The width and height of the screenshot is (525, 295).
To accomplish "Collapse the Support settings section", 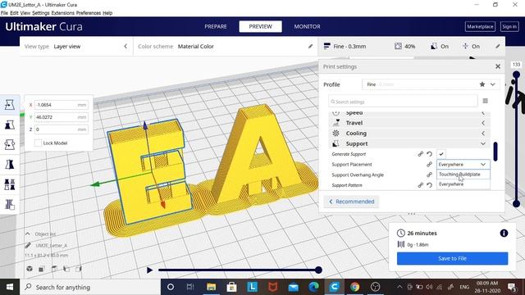I will point(409,143).
